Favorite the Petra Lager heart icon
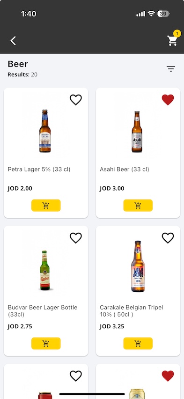The image size is (184, 399). tap(76, 100)
